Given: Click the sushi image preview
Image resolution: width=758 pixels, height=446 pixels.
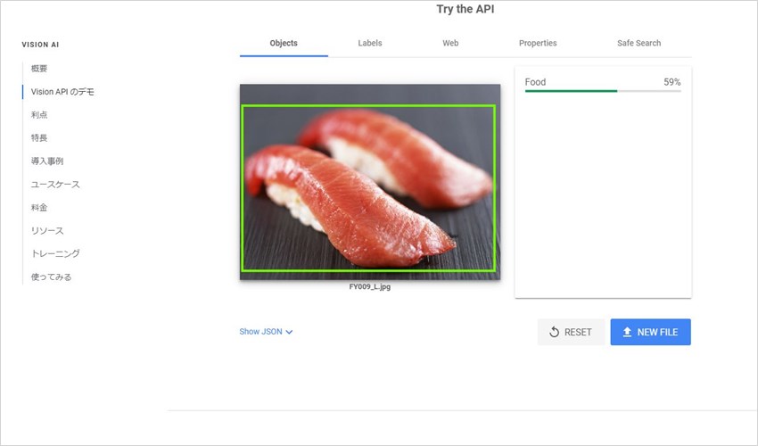Looking at the screenshot, I should (x=370, y=182).
